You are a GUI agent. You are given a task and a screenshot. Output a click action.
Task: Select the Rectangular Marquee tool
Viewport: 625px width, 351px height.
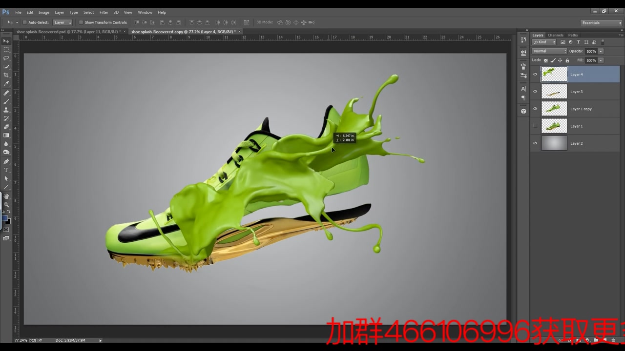point(6,50)
